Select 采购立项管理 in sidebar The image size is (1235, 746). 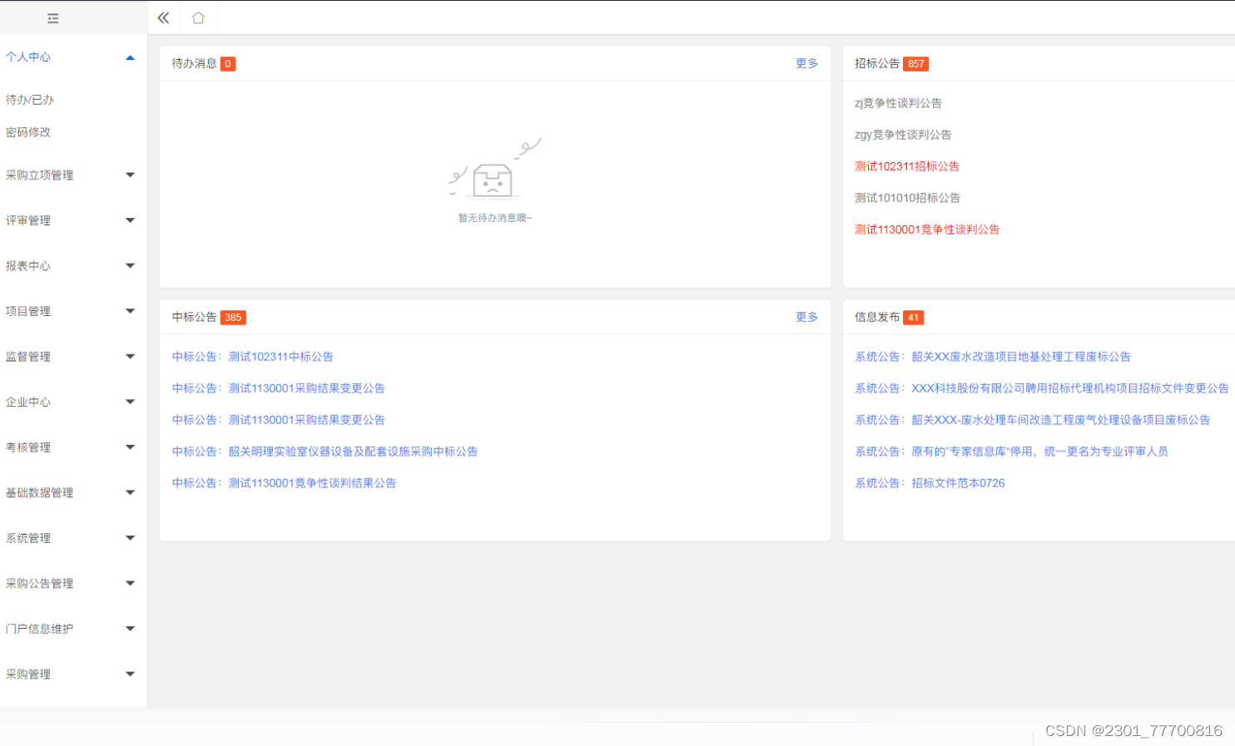[x=39, y=175]
